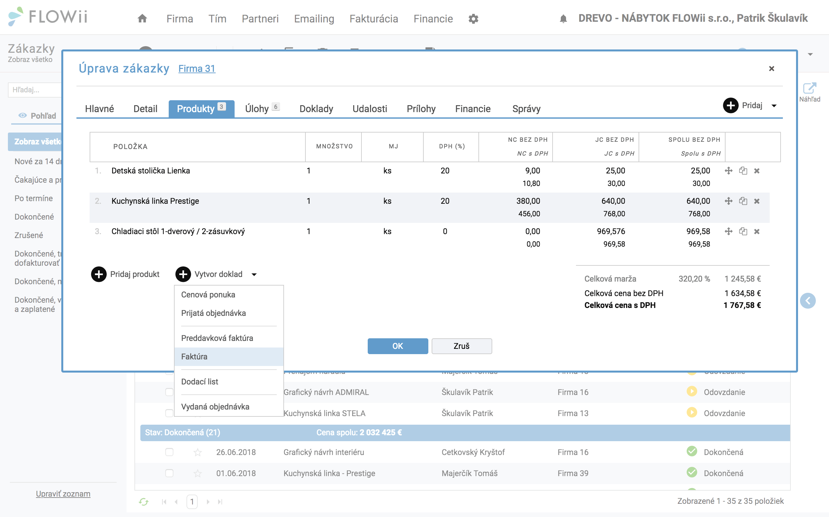Image resolution: width=829 pixels, height=517 pixels.
Task: Click the Stav: Dokončená (21) group header
Action: pos(465,433)
